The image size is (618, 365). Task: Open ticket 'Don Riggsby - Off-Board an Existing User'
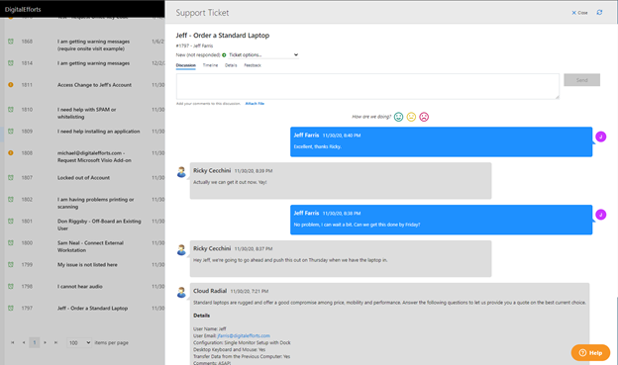click(x=99, y=225)
